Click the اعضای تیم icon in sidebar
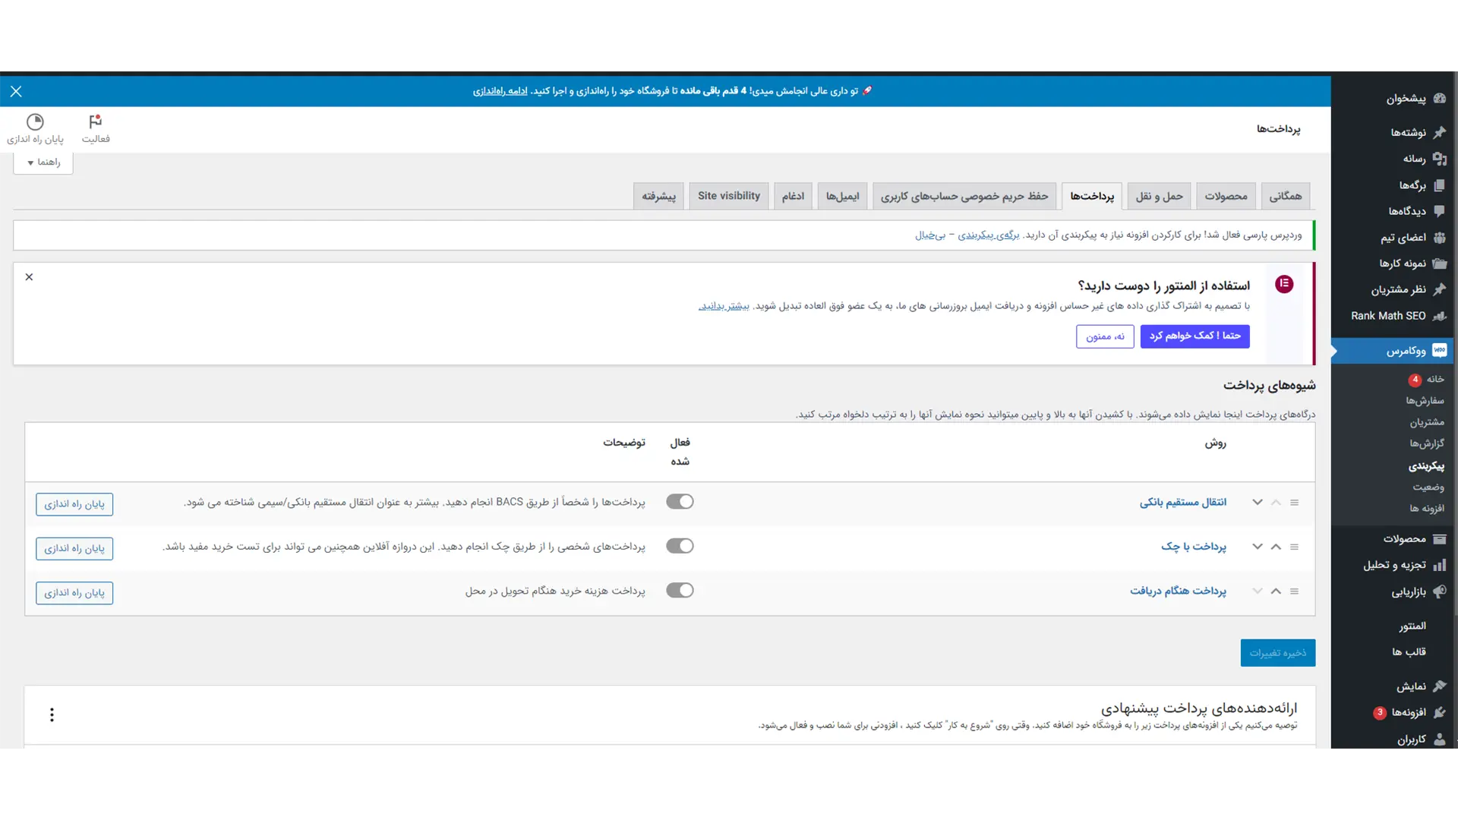Viewport: 1458px width, 820px height. coord(1440,238)
